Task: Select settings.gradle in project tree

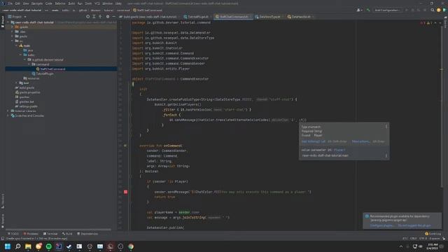Action: [27, 106]
